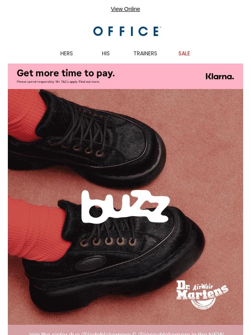Visit the red SALE link
Viewport: 251px width, 335px height.
[x=184, y=53]
